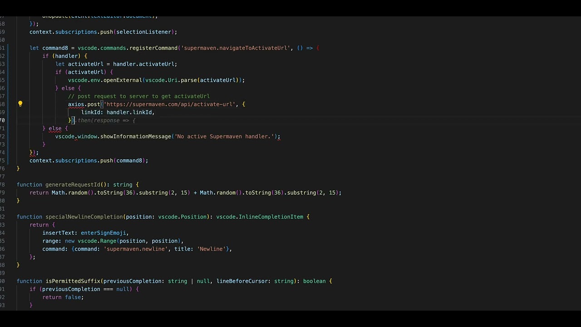Click the 'supermaven.navigateToActivateUrl' command string
The height and width of the screenshot is (327, 581).
coord(236,48)
